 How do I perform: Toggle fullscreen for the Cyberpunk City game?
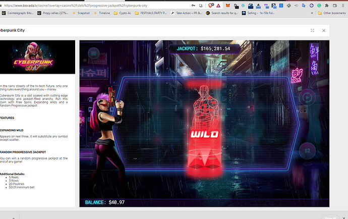tap(312, 30)
